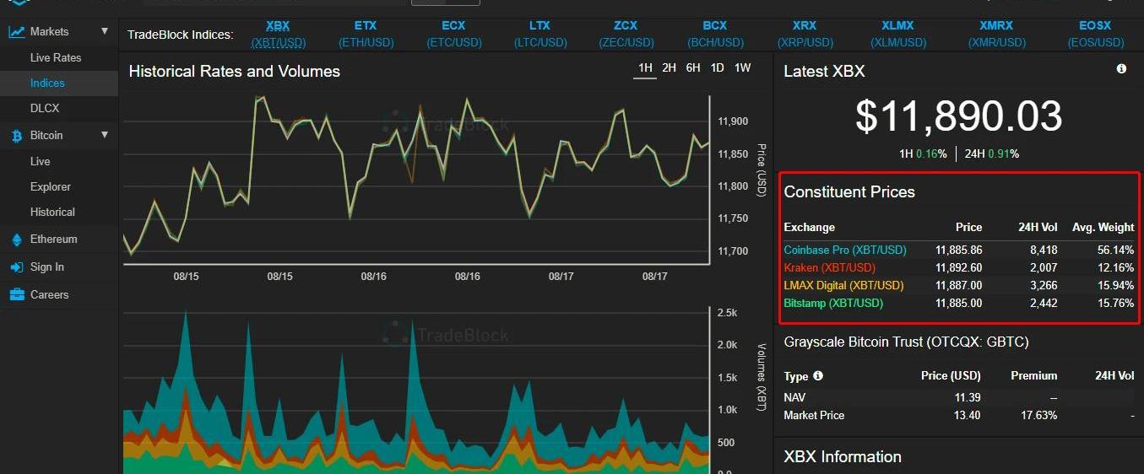This screenshot has width=1144, height=474.
Task: Click the Market Price value 13.40
Action: coord(968,416)
